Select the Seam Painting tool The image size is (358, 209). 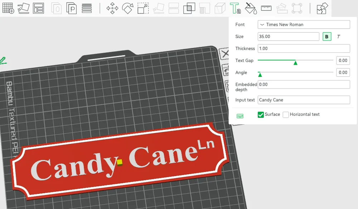220,8
